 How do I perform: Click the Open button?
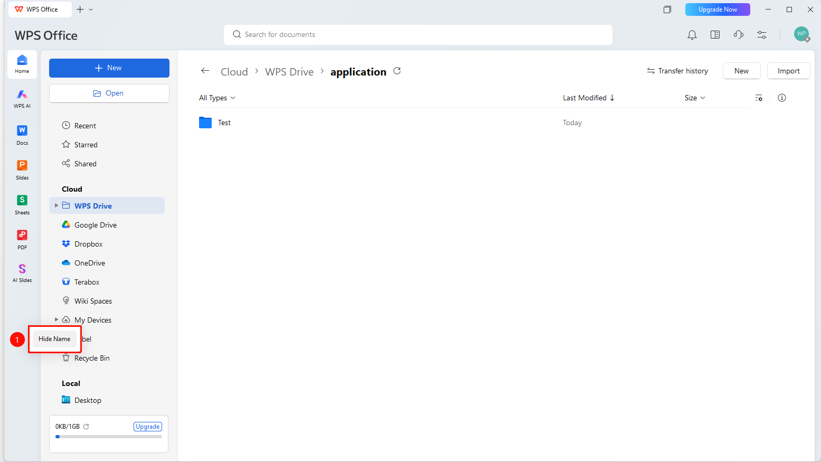[x=109, y=93]
